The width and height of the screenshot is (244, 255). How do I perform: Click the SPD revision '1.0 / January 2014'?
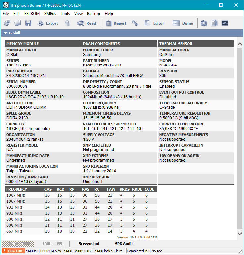(x=99, y=171)
